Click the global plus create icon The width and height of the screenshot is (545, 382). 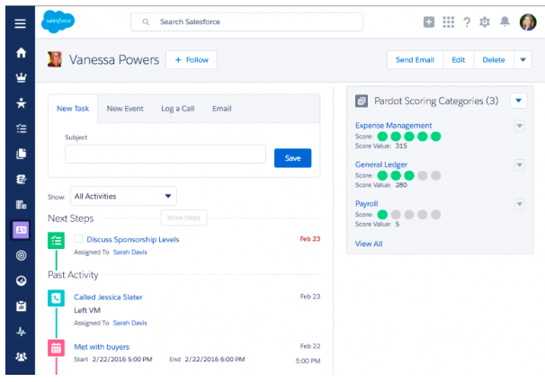[429, 22]
